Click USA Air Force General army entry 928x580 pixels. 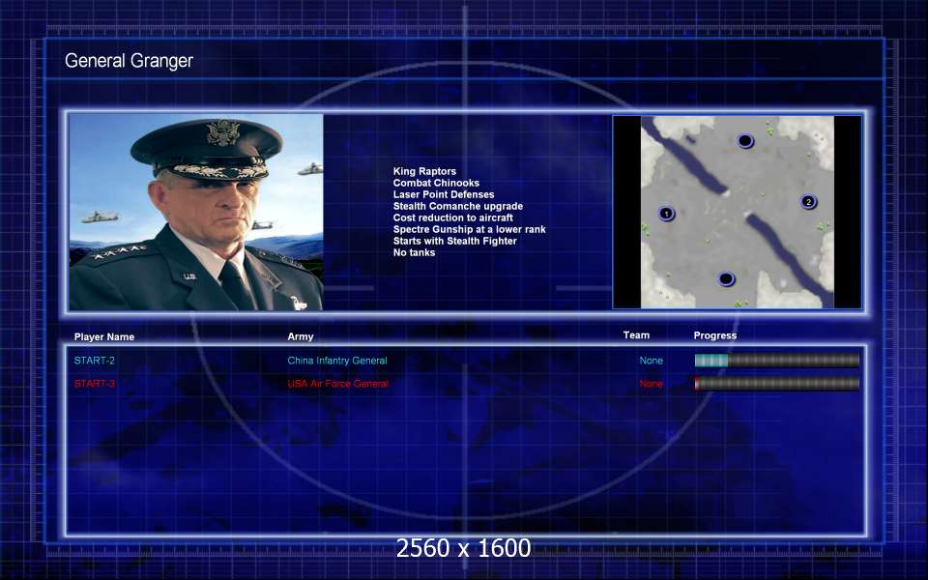tap(338, 384)
